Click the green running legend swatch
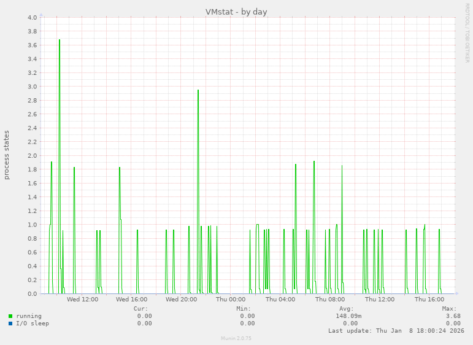Image resolution: width=473 pixels, height=345 pixels. click(10, 316)
